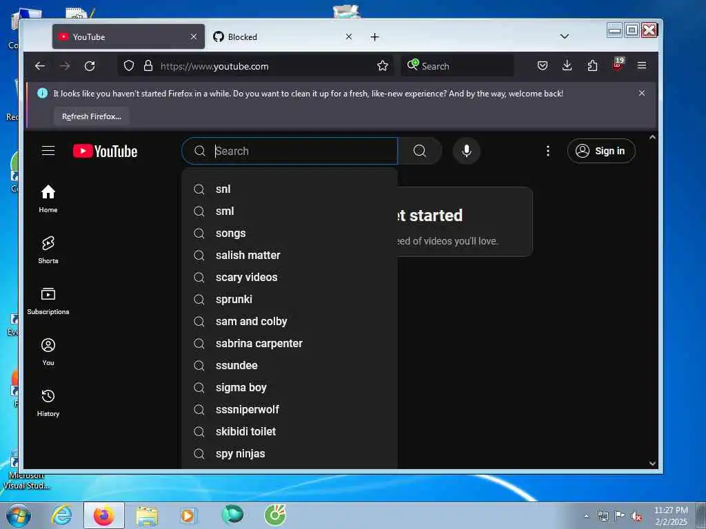
Task: Pick the 'sprunki' suggestion
Action: pos(290,299)
